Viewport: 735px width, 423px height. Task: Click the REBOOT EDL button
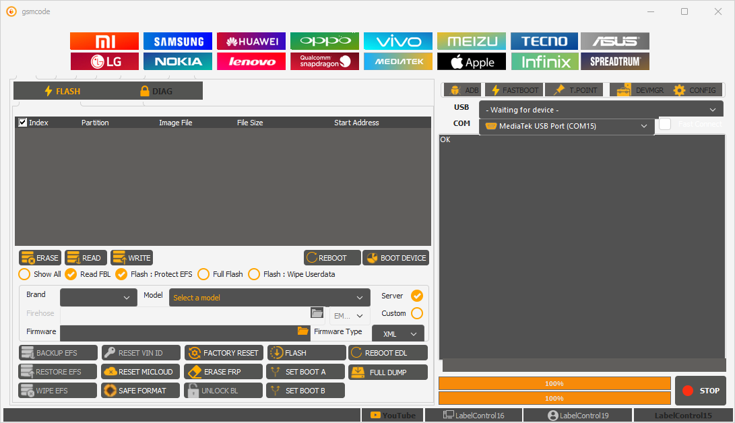[x=387, y=353]
